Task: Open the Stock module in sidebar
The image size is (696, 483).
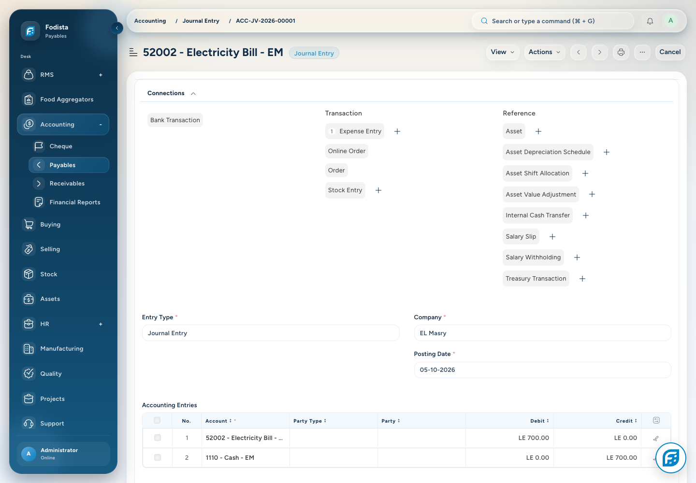Action: tap(63, 274)
